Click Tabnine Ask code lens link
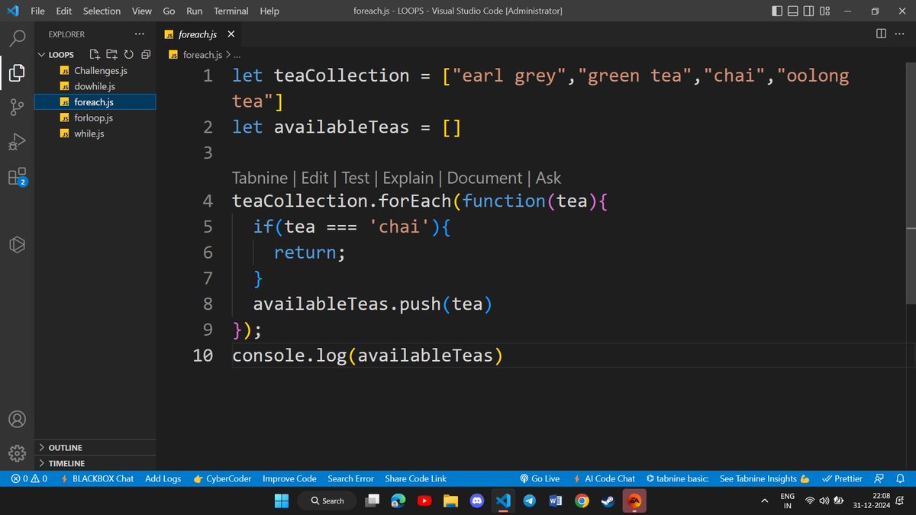 (x=548, y=178)
